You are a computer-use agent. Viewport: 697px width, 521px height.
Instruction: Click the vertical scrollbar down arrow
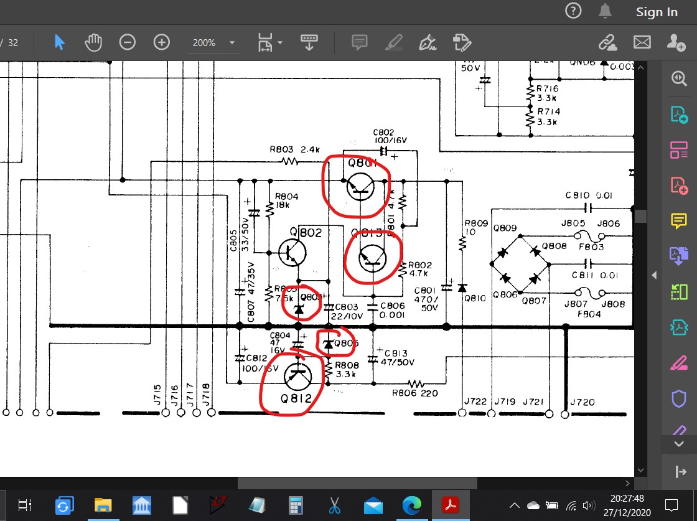click(x=640, y=471)
